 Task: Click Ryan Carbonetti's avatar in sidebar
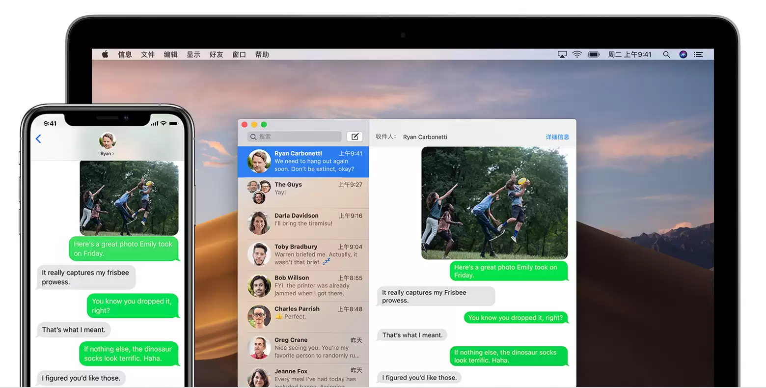pyautogui.click(x=259, y=161)
